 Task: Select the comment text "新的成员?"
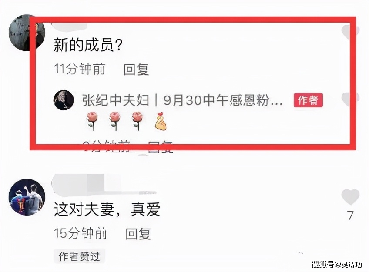coord(88,45)
